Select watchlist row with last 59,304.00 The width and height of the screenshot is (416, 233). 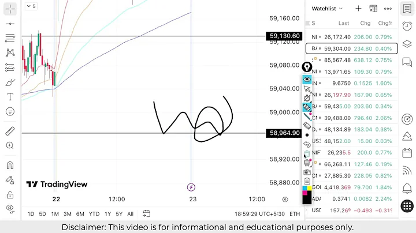(x=352, y=48)
